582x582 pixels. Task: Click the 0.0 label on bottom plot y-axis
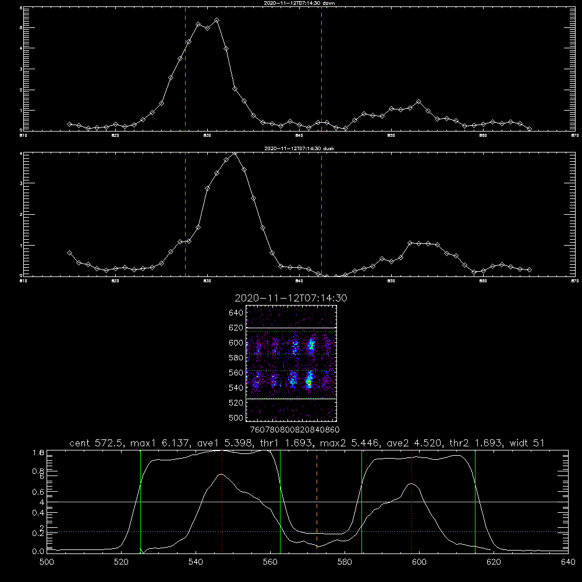click(x=38, y=551)
